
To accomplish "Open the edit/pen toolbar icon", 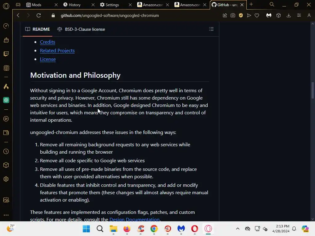I will click(225, 15).
